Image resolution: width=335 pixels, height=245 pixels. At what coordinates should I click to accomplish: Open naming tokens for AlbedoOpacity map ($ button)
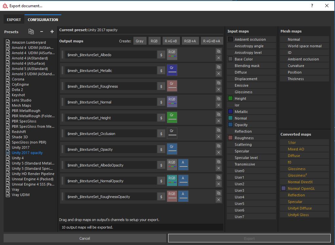tap(161, 165)
